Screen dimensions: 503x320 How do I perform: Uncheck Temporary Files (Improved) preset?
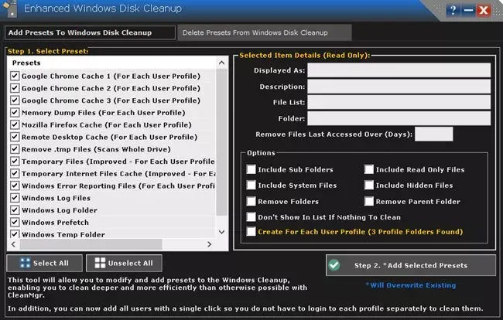pyautogui.click(x=15, y=161)
